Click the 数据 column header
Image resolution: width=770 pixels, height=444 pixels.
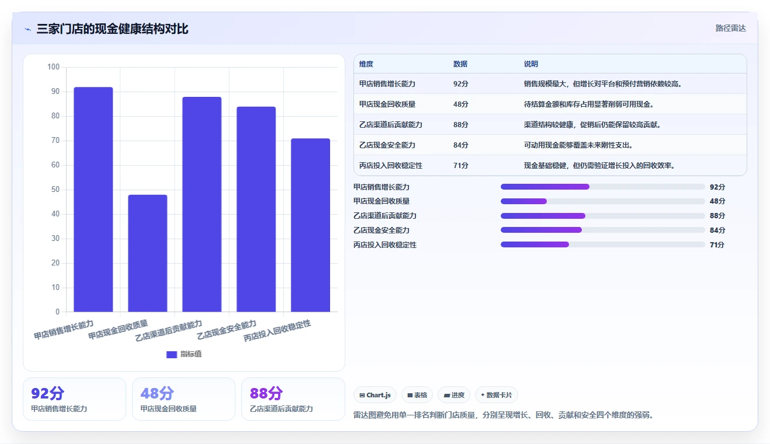[x=460, y=64]
